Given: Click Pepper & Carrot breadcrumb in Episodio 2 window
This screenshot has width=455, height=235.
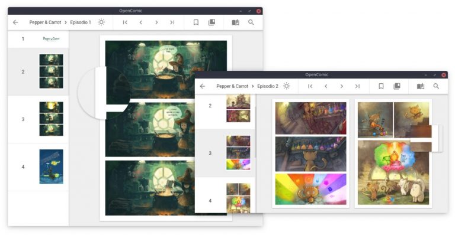Looking at the screenshot, I should tap(232, 86).
